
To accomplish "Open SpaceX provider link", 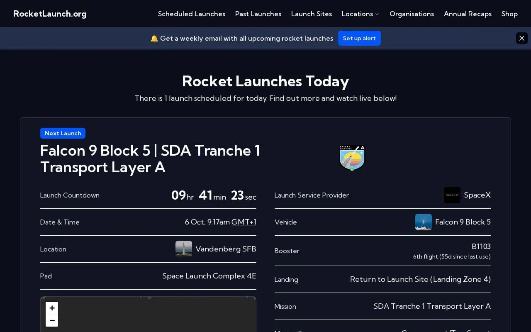I will tap(477, 195).
